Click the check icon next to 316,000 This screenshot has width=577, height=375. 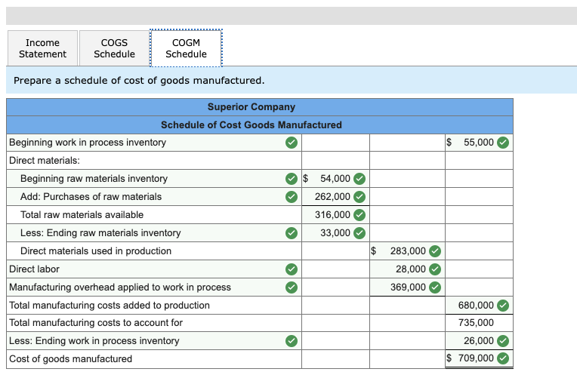[359, 215]
